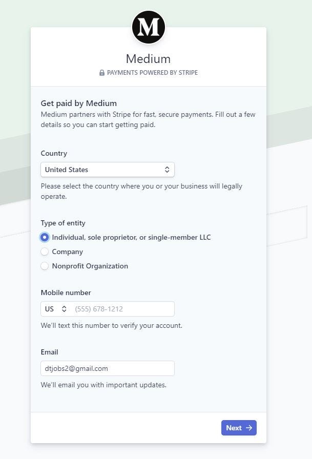Click the lock icon beside Stripe text

(x=102, y=73)
